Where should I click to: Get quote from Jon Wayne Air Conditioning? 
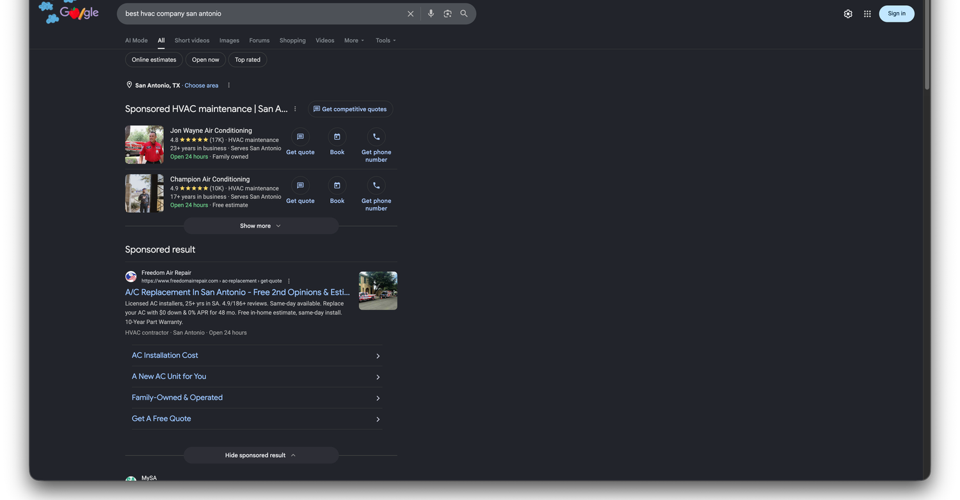pos(300,142)
